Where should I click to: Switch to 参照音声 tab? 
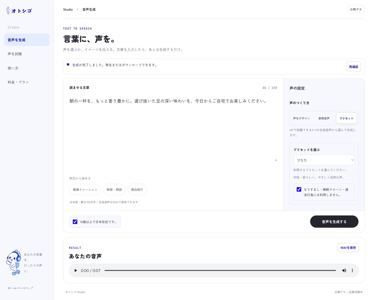click(324, 118)
